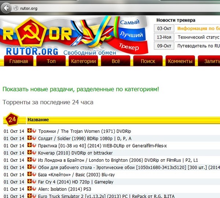Download torrent file for Практика [01-38 из 40]

click(29, 145)
